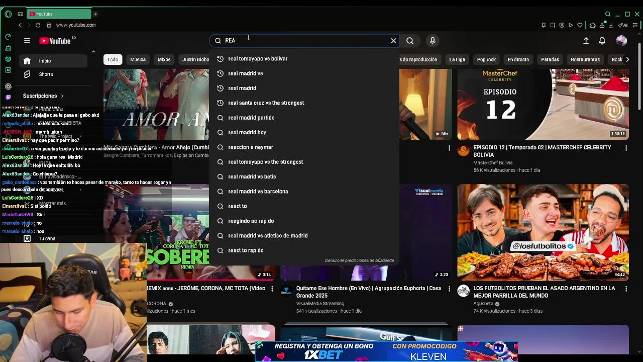Choose suggestion real madrid vs
The height and width of the screenshot is (362, 643).
304,73
